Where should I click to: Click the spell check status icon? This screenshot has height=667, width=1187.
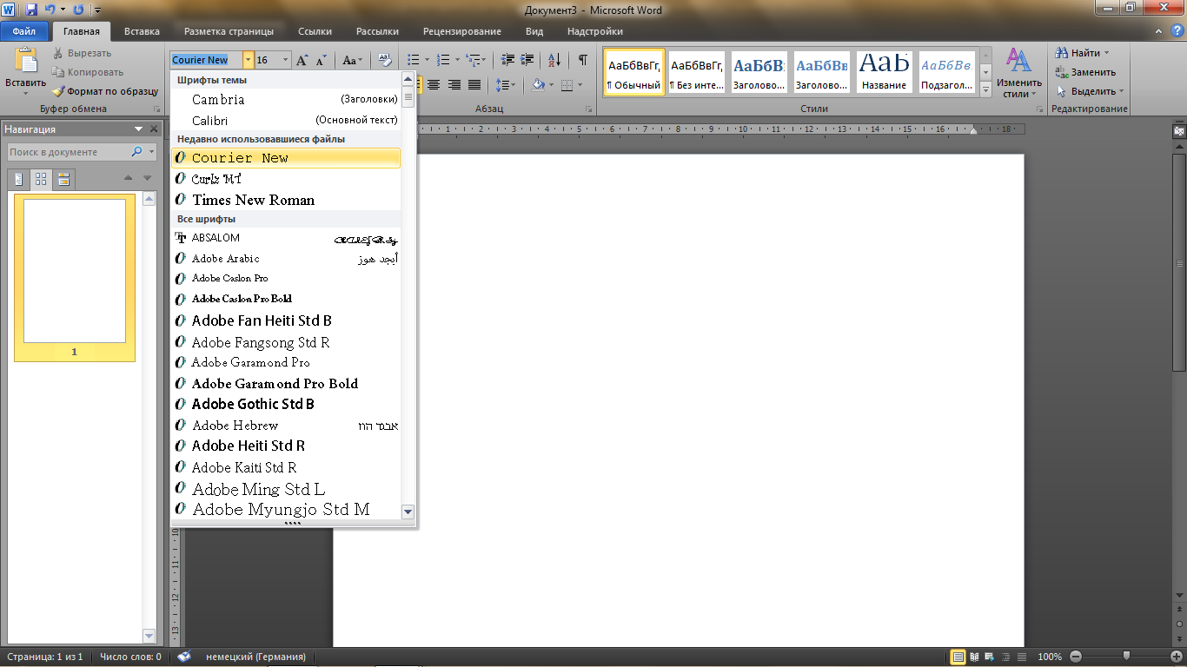[183, 657]
